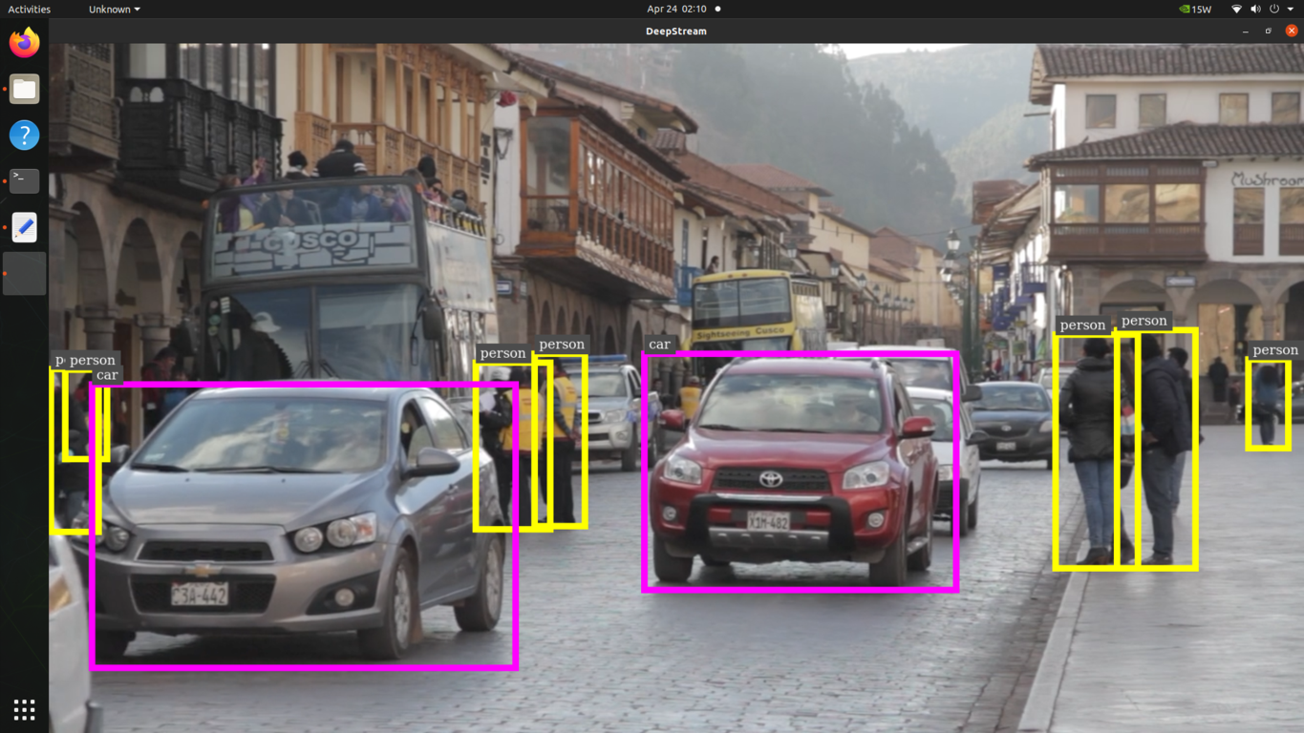This screenshot has width=1304, height=733.
Task: Launch the Help app from dock
Action: [x=24, y=135]
